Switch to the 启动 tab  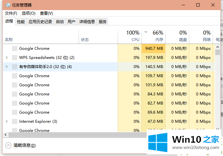click(x=60, y=21)
